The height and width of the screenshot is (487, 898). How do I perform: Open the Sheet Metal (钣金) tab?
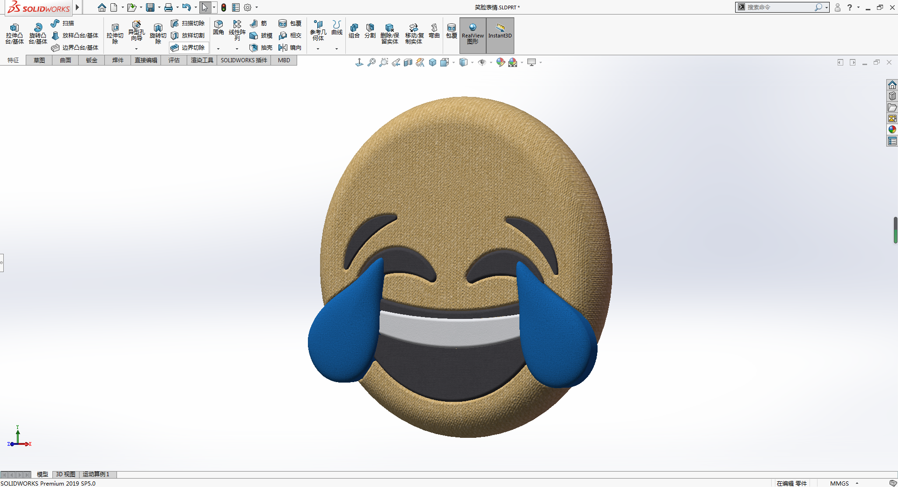tap(92, 60)
